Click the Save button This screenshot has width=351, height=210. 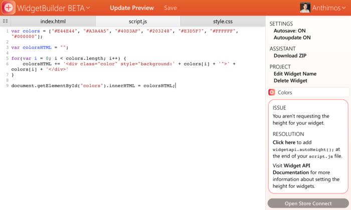(x=170, y=8)
